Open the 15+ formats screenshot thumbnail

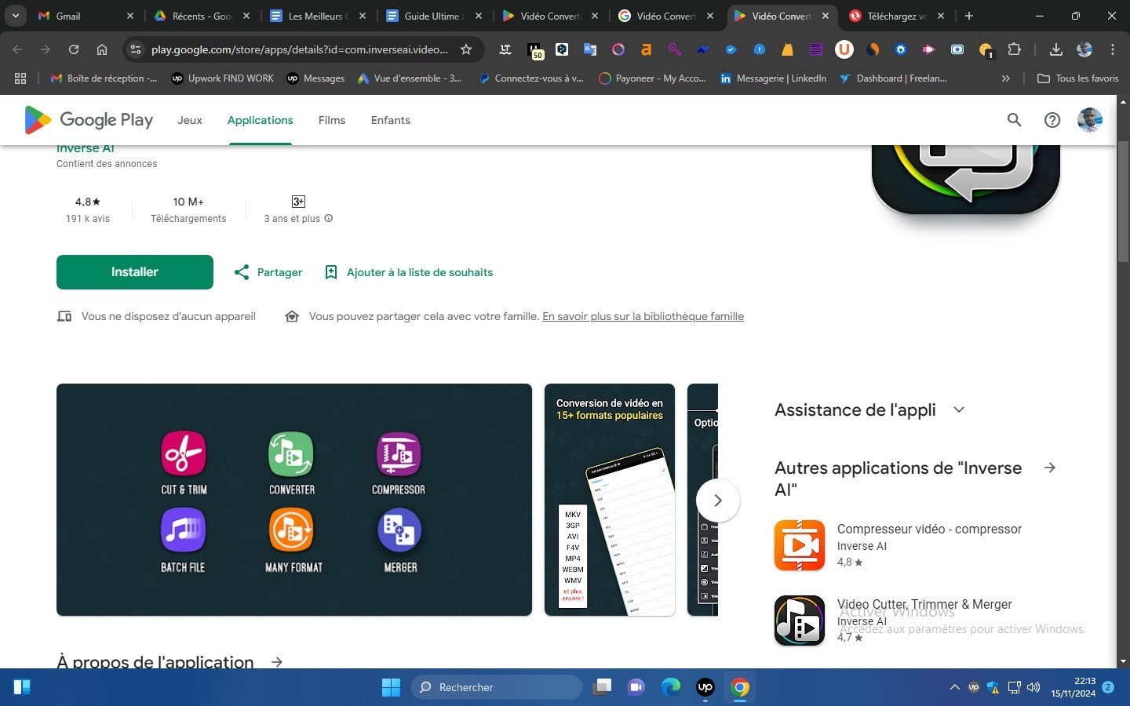[x=610, y=500]
